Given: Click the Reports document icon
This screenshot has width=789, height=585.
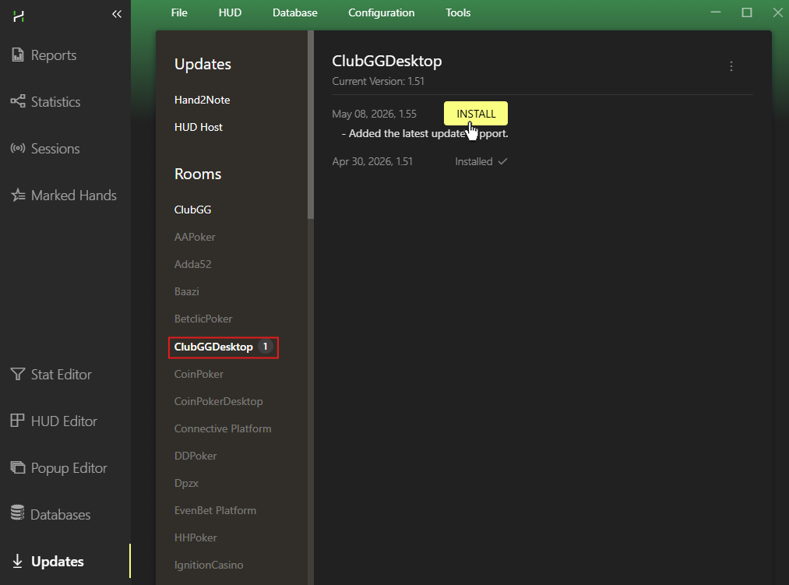Looking at the screenshot, I should point(18,55).
